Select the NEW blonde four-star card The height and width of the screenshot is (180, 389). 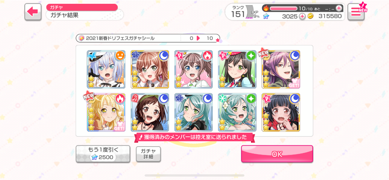point(106,112)
